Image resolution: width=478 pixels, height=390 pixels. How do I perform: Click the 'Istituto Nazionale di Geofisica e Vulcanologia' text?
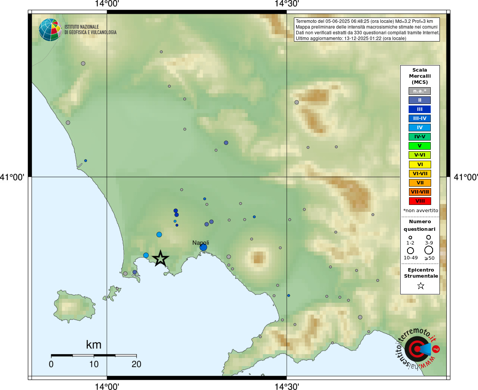point(90,30)
